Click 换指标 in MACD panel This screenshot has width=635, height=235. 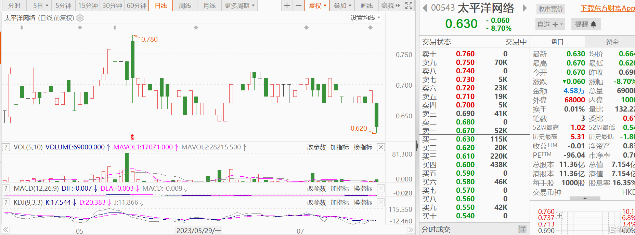[363, 188]
